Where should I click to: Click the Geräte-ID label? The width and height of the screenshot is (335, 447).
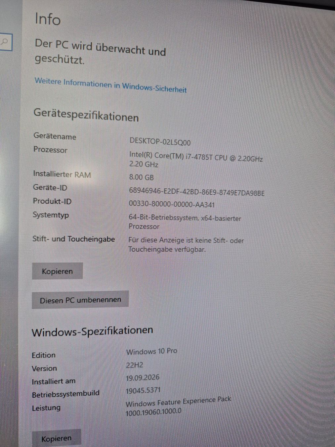coord(50,187)
